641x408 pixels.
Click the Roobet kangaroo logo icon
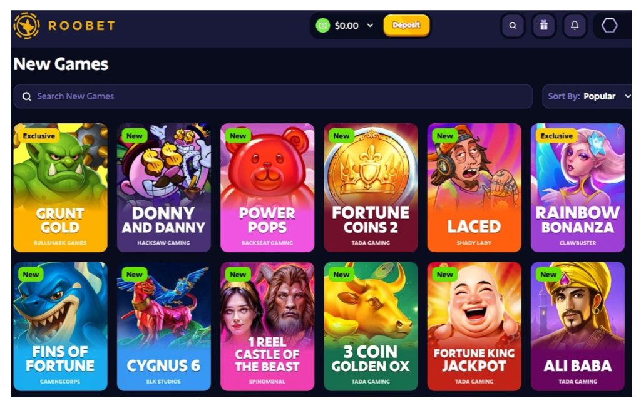[26, 26]
